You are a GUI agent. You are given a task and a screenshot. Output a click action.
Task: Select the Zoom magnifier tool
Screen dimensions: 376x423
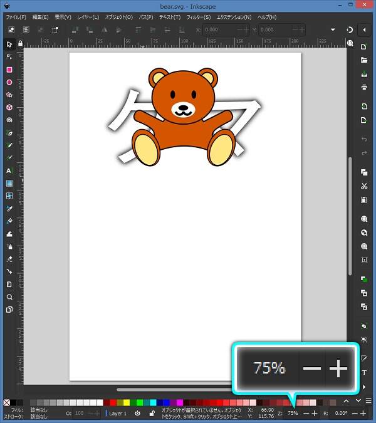(9, 297)
